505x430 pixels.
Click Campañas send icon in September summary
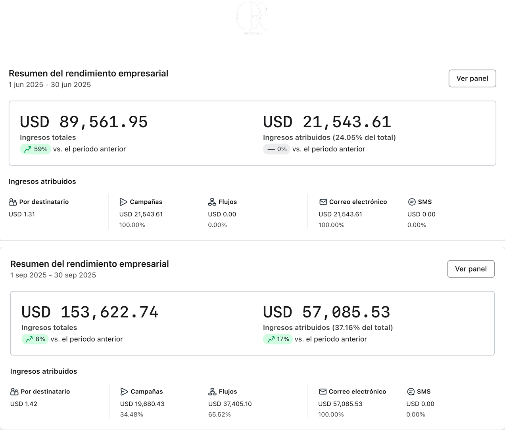[124, 392]
